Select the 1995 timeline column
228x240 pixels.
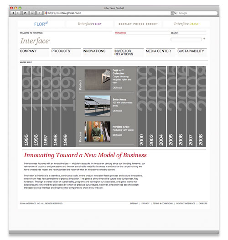26,107
